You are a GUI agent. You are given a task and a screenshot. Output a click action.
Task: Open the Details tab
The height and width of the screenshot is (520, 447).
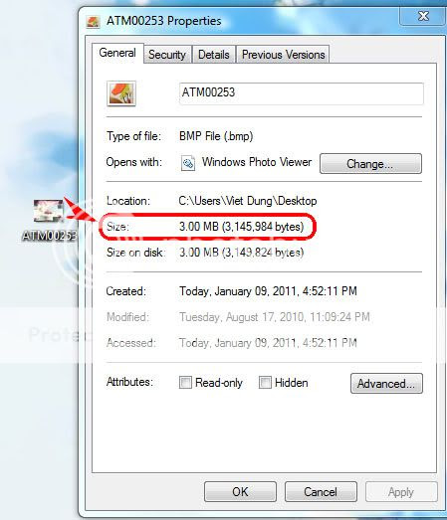[x=214, y=55]
